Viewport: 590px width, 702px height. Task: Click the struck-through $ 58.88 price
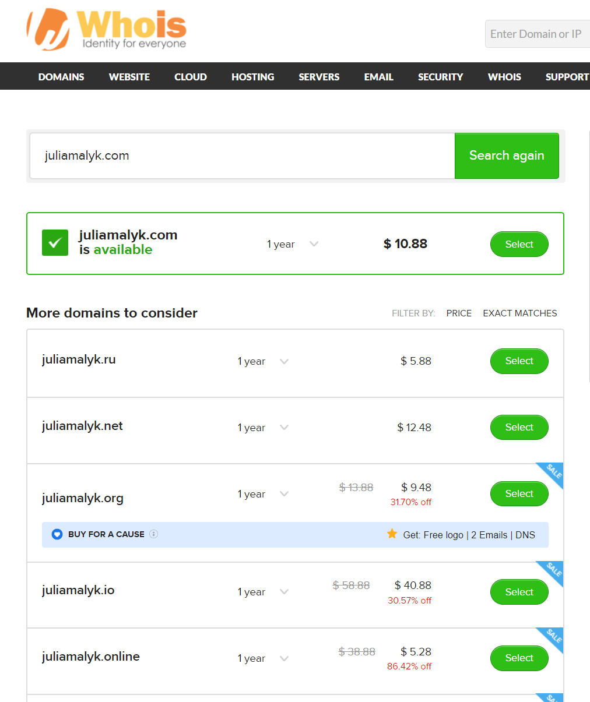pyautogui.click(x=351, y=585)
